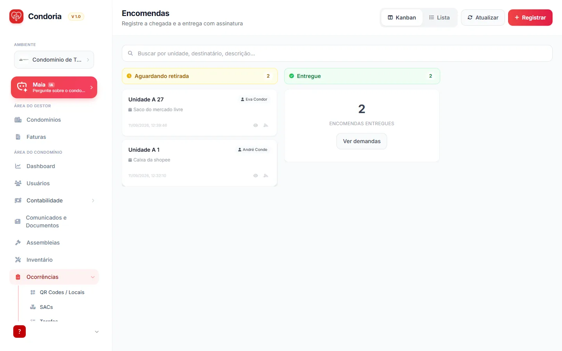Open QR Codes / Locais

tap(62, 292)
